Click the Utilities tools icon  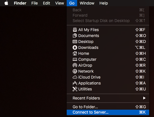coord(75,89)
